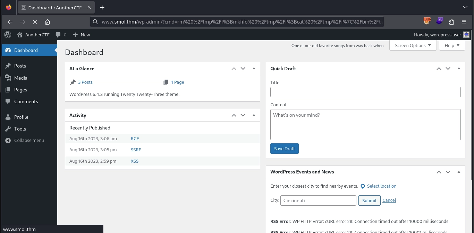
Task: Move the WordPress Events and News panel down
Action: [x=448, y=172]
